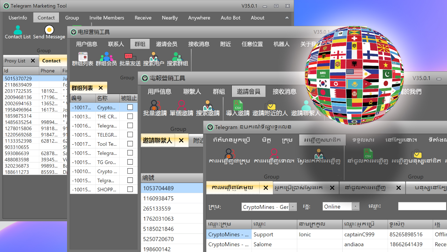This screenshot has height=252, width=447.
Task: Collapse the English window ribbon with the chevron
Action: click(287, 18)
